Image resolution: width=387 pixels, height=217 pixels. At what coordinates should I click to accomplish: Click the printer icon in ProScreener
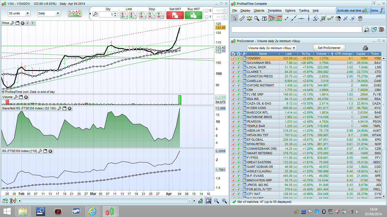tap(365, 48)
